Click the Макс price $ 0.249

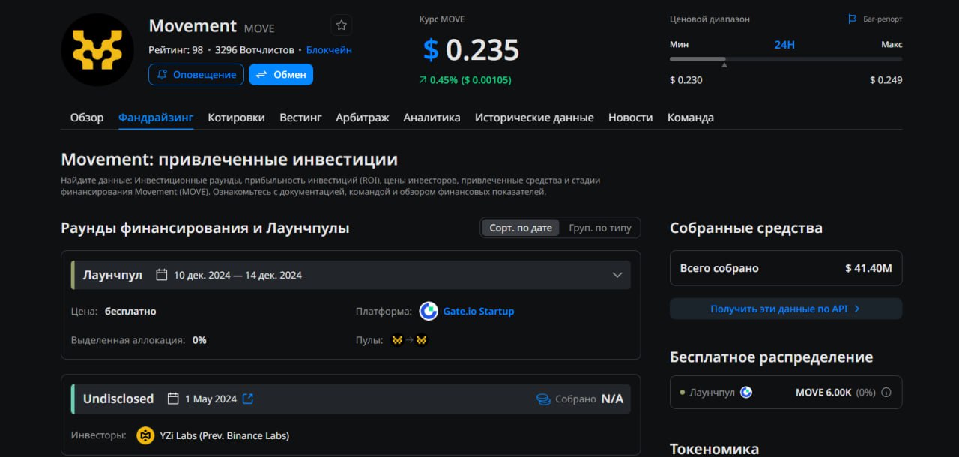(x=886, y=80)
